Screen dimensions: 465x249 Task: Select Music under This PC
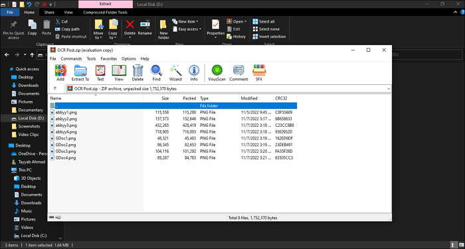27,211
